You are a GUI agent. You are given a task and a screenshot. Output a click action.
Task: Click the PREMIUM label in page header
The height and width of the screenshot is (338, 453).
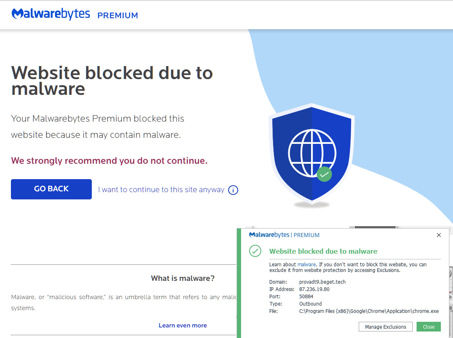pos(118,15)
